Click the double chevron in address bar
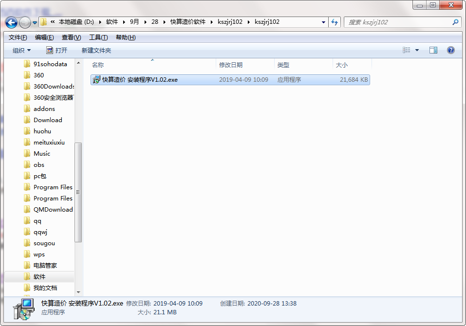This screenshot has height=326, width=466. 53,22
